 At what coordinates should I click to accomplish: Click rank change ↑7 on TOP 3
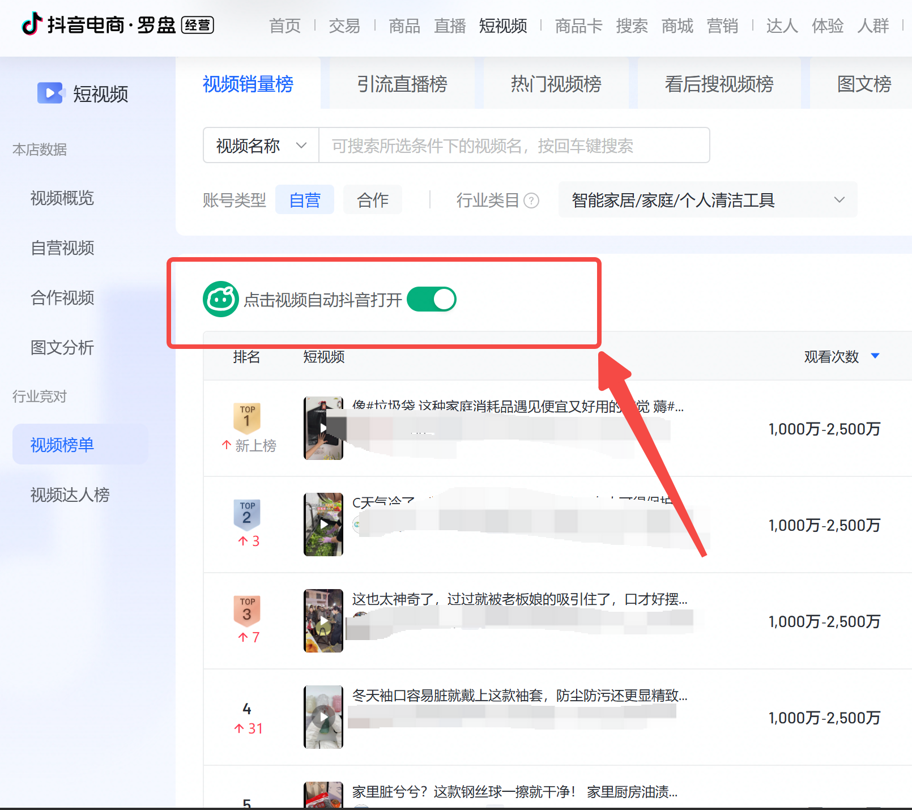249,637
